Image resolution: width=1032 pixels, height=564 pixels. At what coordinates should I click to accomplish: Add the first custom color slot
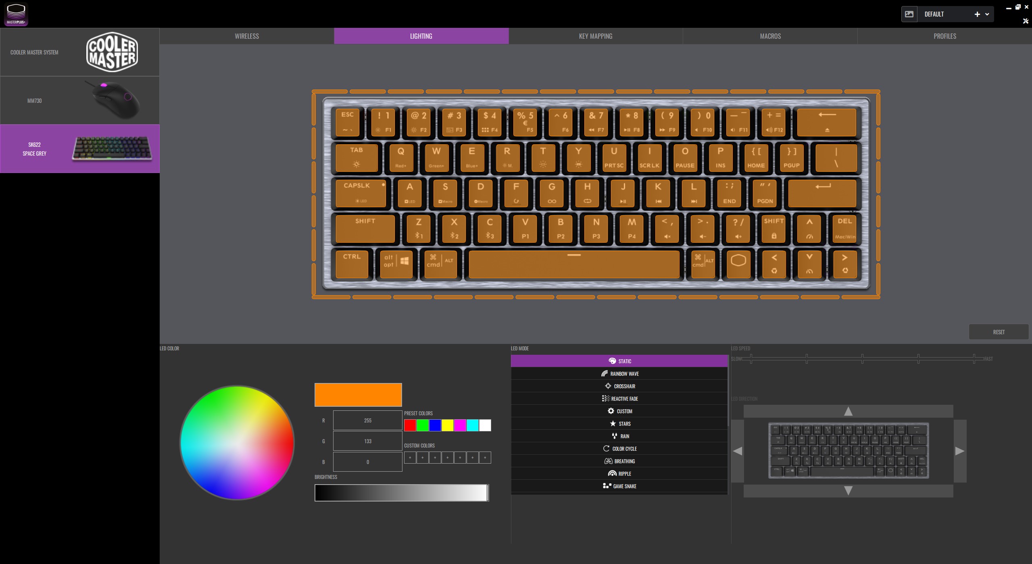click(x=410, y=458)
